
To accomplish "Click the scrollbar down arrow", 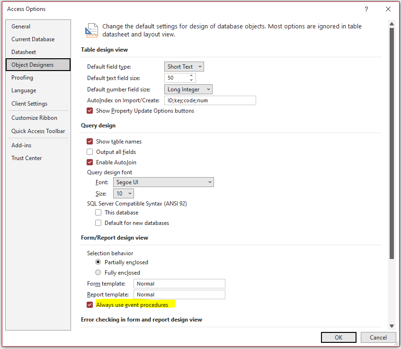I will click(392, 326).
